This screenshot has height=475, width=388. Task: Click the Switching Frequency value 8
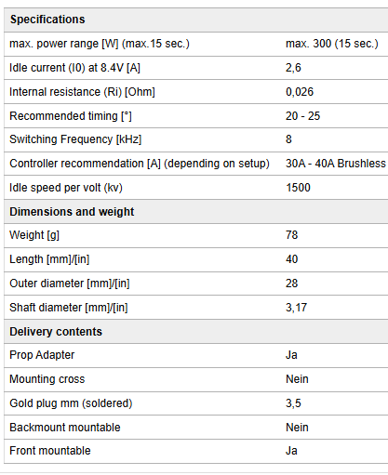(x=288, y=139)
